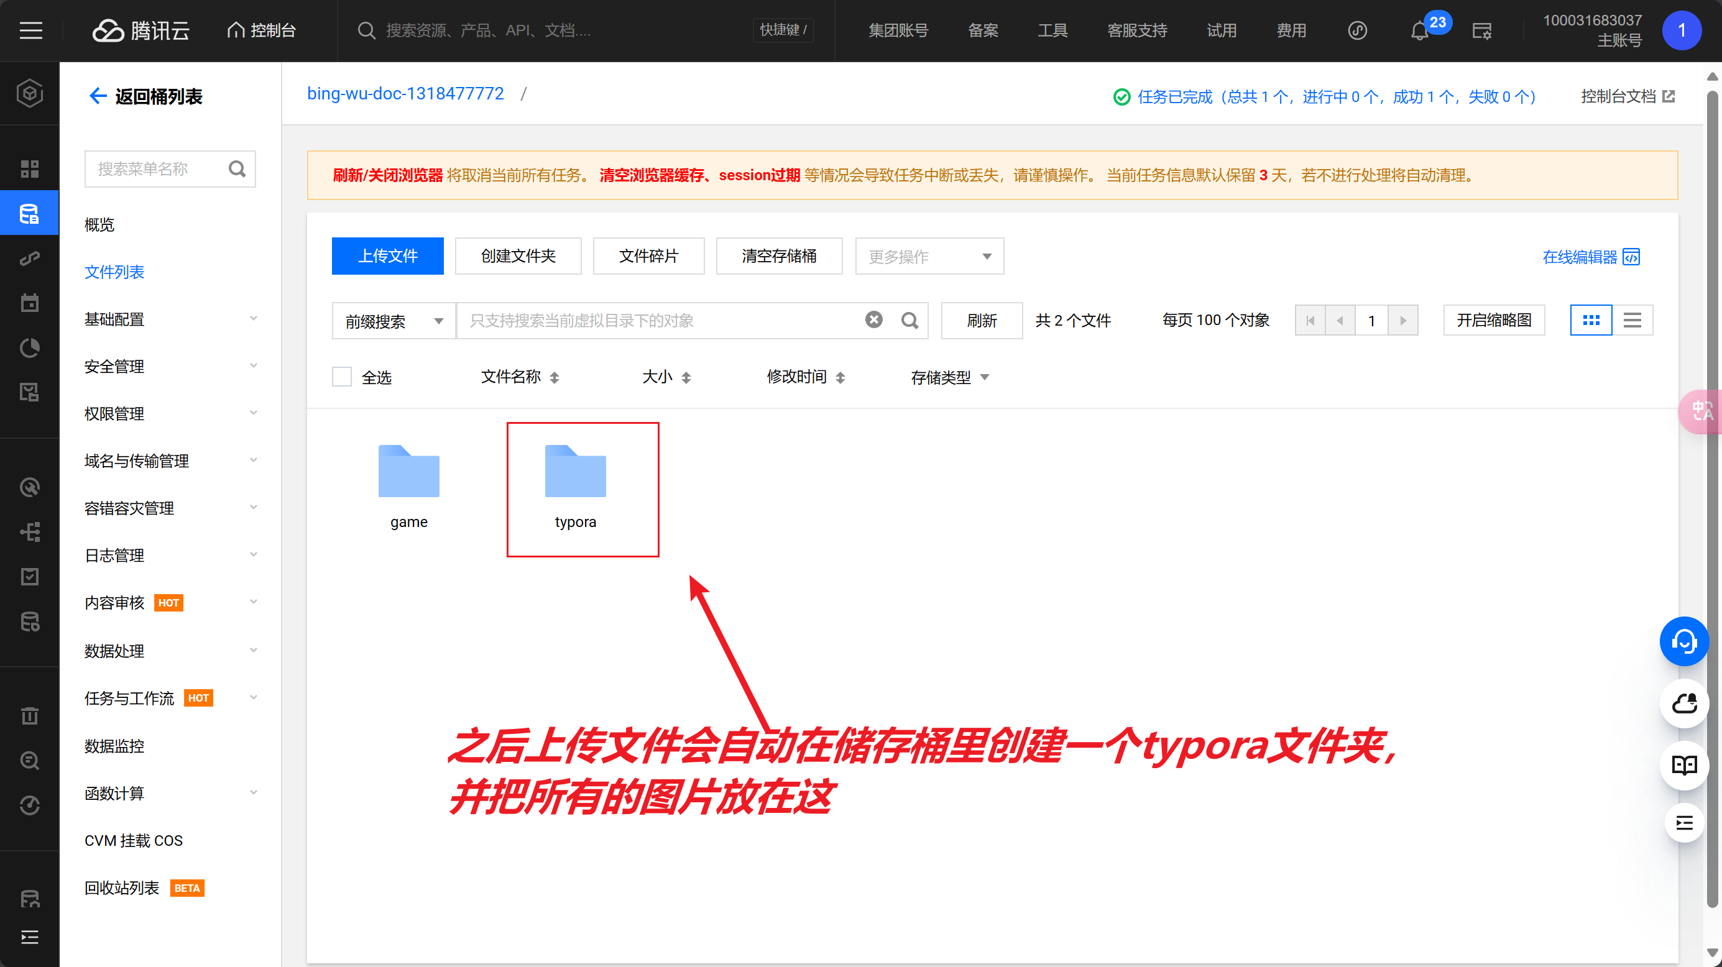Switch to grid view layout icon
The height and width of the screenshot is (967, 1722).
[x=1591, y=321]
